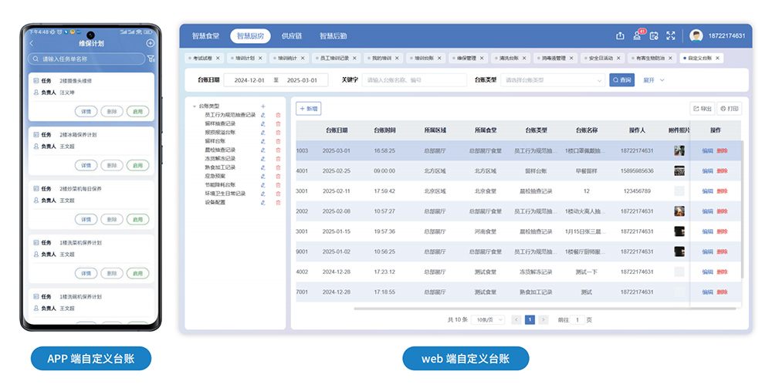Tap the back arrow in phone app
Image resolution: width=772 pixels, height=388 pixels.
(x=32, y=43)
